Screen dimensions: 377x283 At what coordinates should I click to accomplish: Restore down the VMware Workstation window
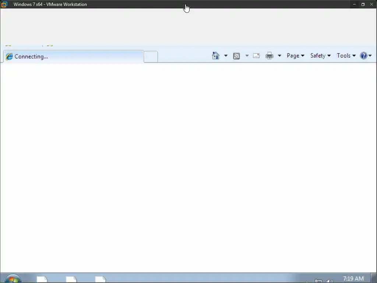point(363,4)
